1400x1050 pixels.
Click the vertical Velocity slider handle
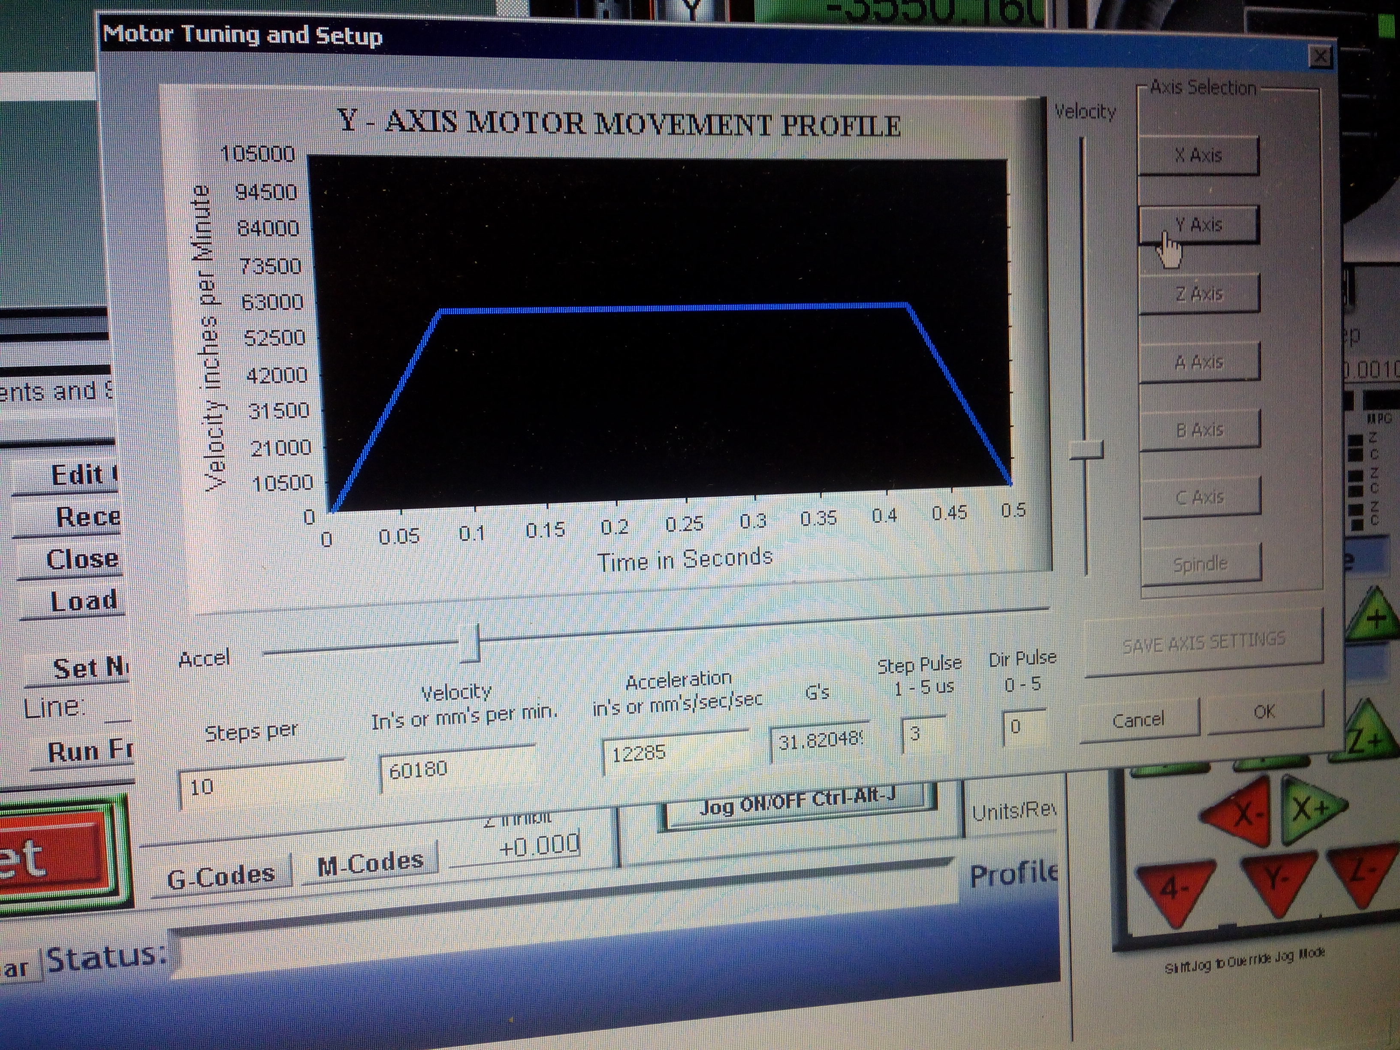[x=1086, y=450]
